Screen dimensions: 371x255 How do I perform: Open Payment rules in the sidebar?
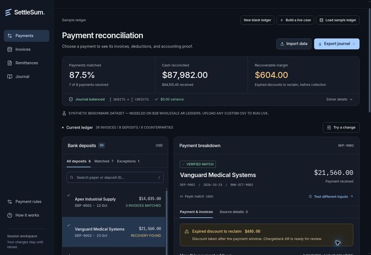(27, 202)
